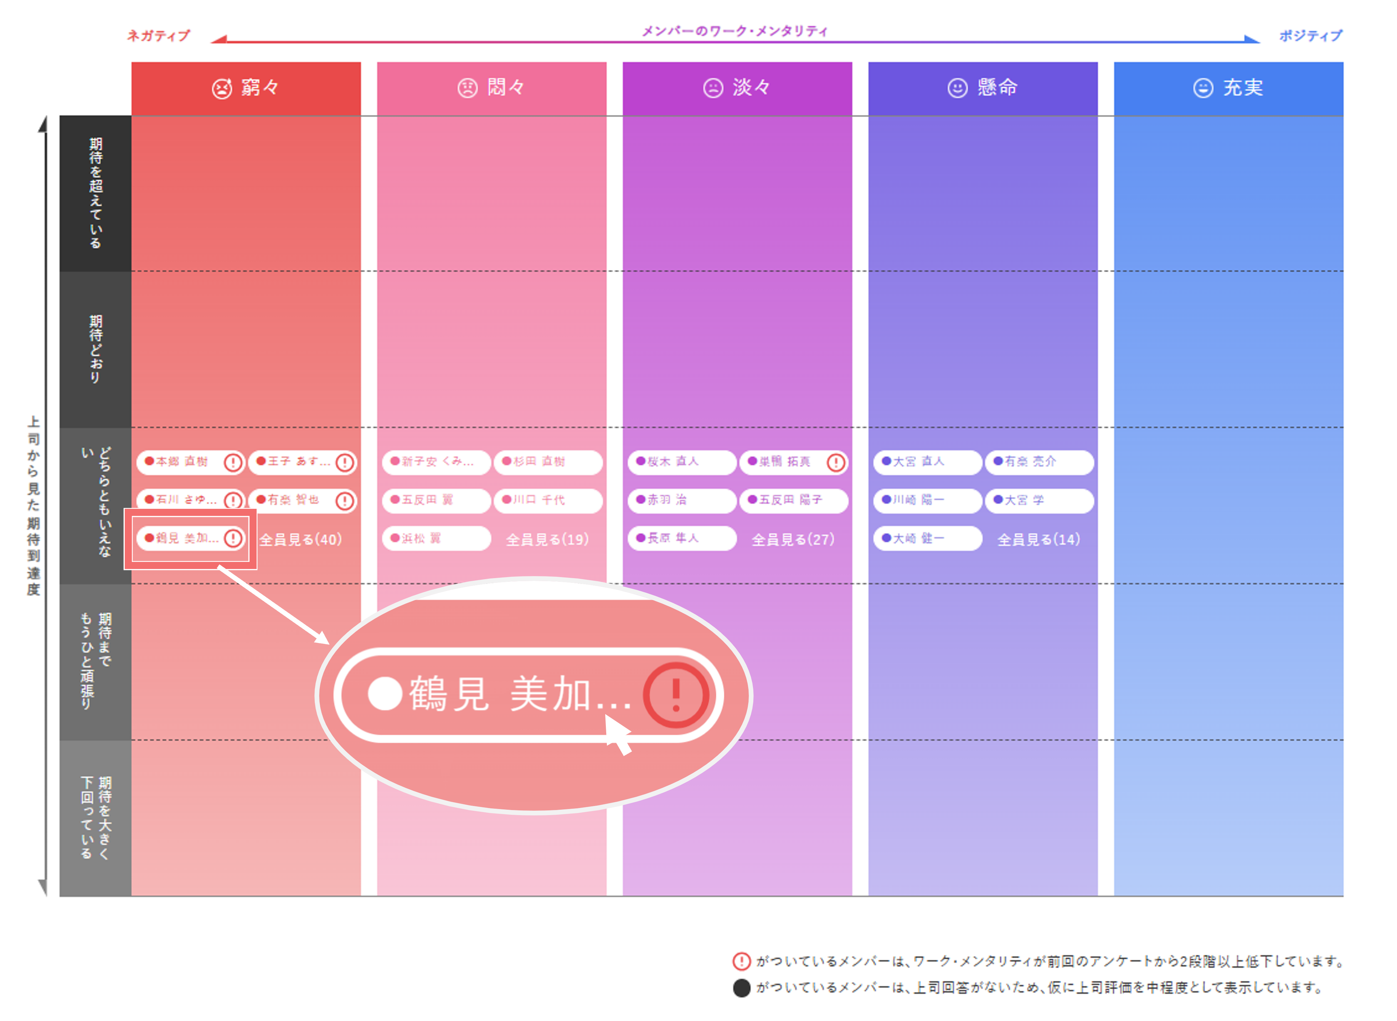The image size is (1397, 1021).
Task: Choose member 大宮 直人
Action: 928,462
